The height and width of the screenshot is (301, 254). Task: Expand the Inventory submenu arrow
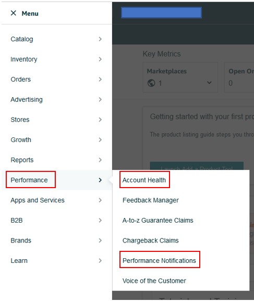point(100,60)
